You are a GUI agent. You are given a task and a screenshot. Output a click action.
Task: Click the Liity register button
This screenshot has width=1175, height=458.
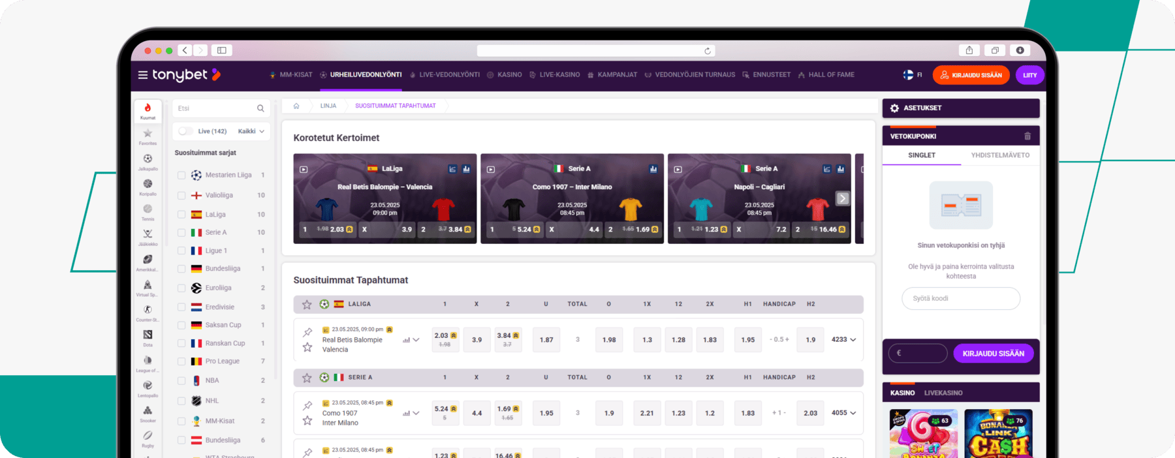1030,75
